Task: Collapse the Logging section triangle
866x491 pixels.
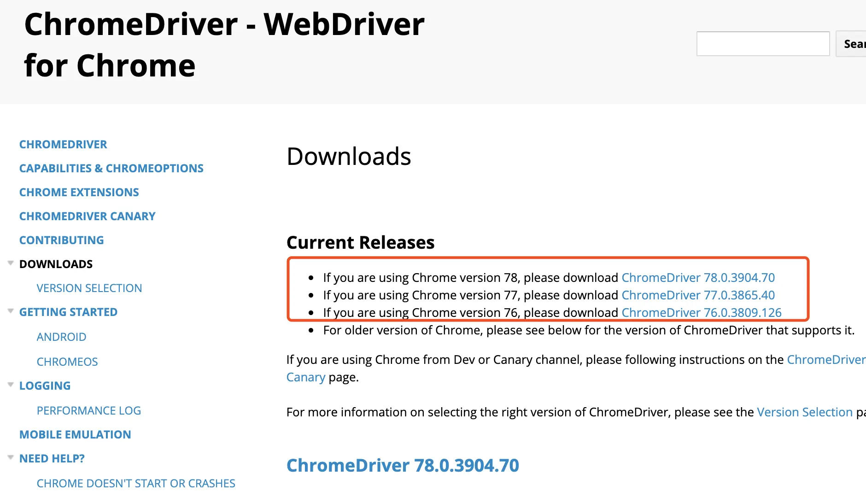Action: [x=11, y=385]
